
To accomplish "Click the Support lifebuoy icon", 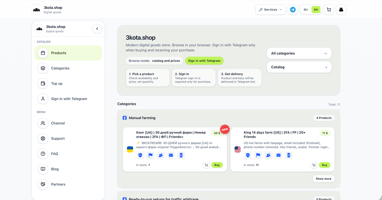I will [x=43, y=139].
